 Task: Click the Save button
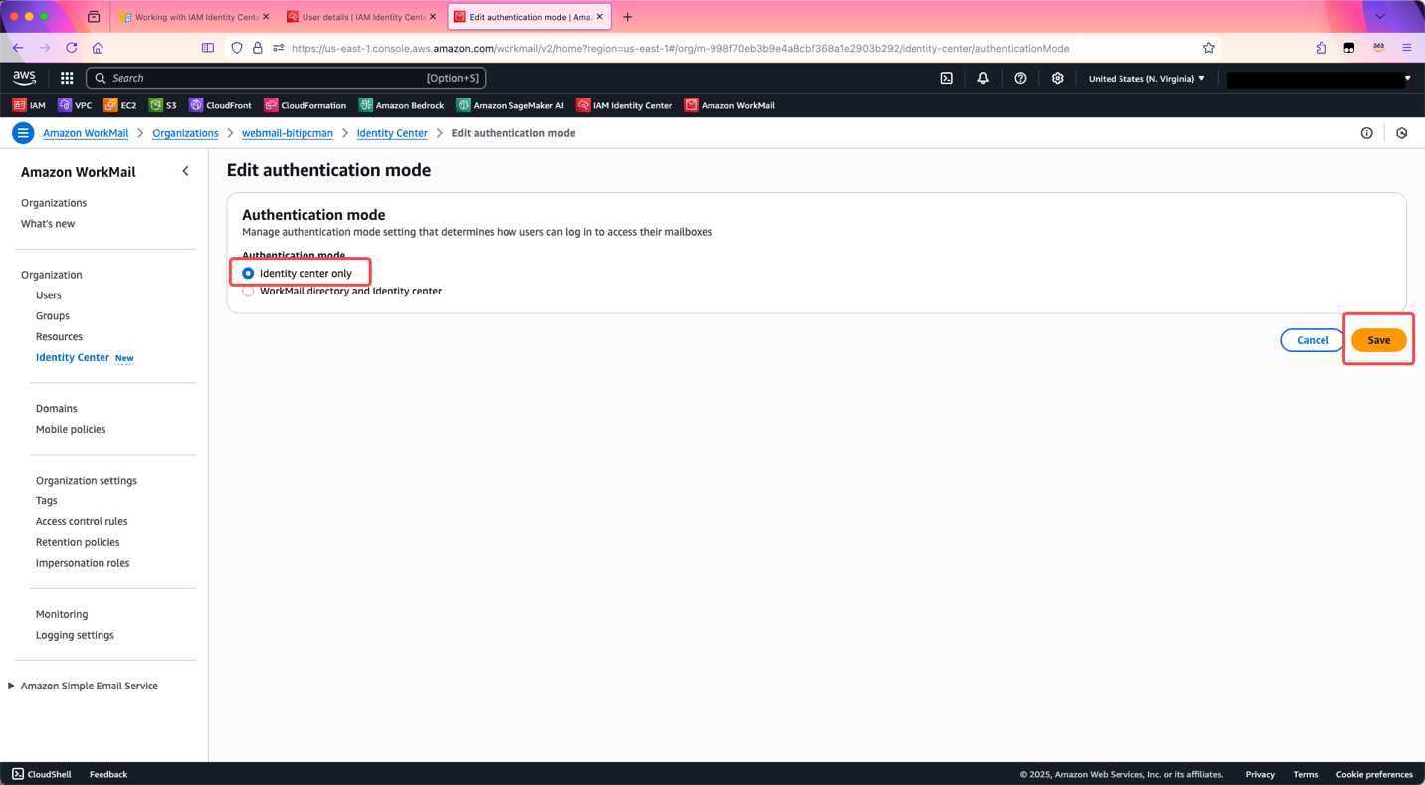pos(1378,340)
